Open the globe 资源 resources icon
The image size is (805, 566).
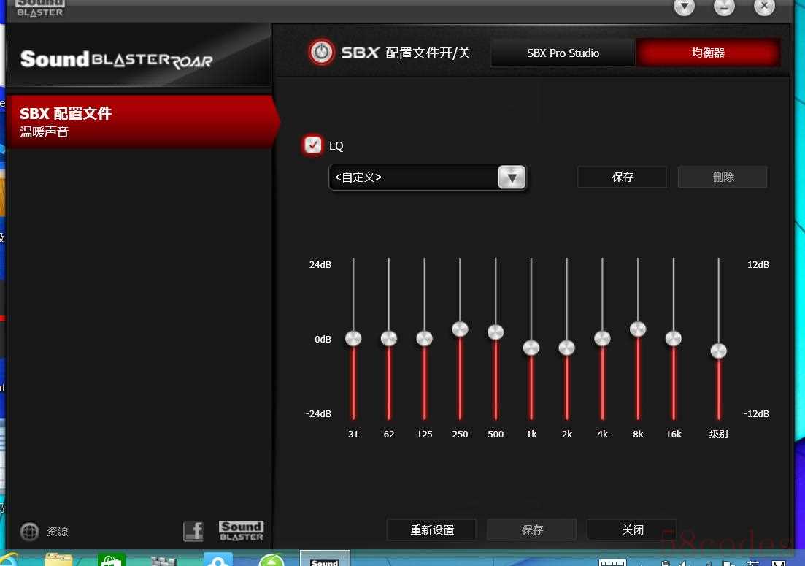coord(30,531)
